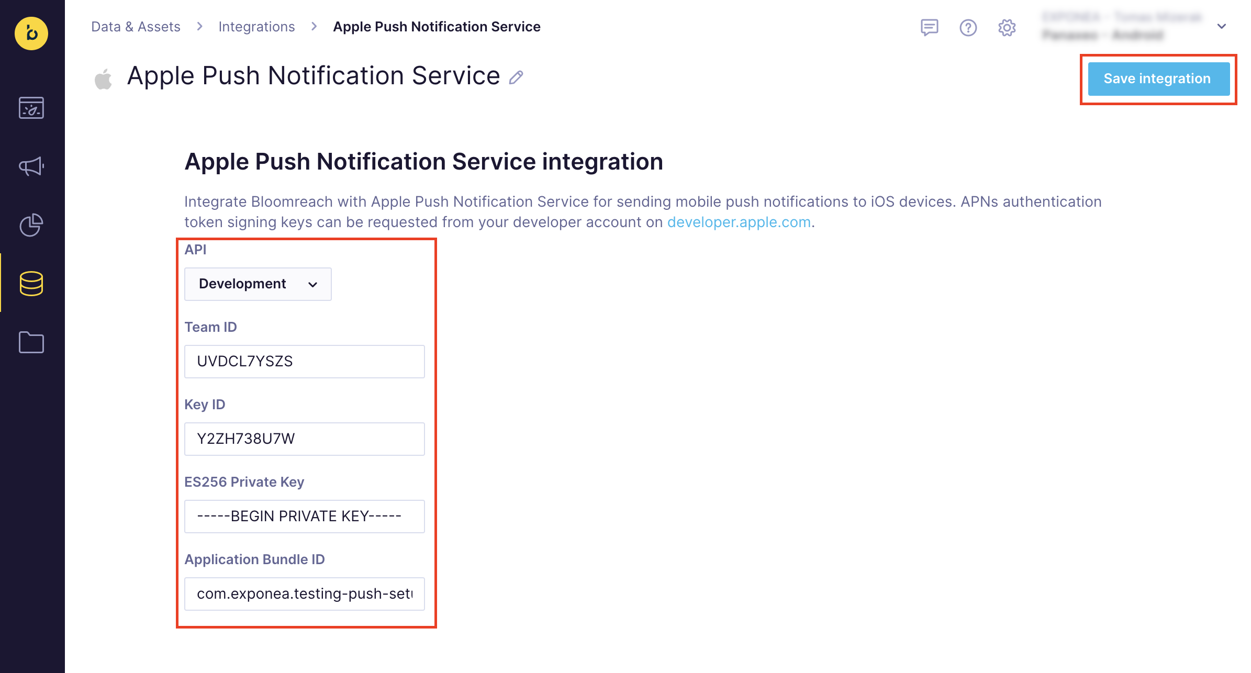Viewport: 1251px width, 673px height.
Task: Open the Dashboards sidebar icon
Action: tap(31, 108)
